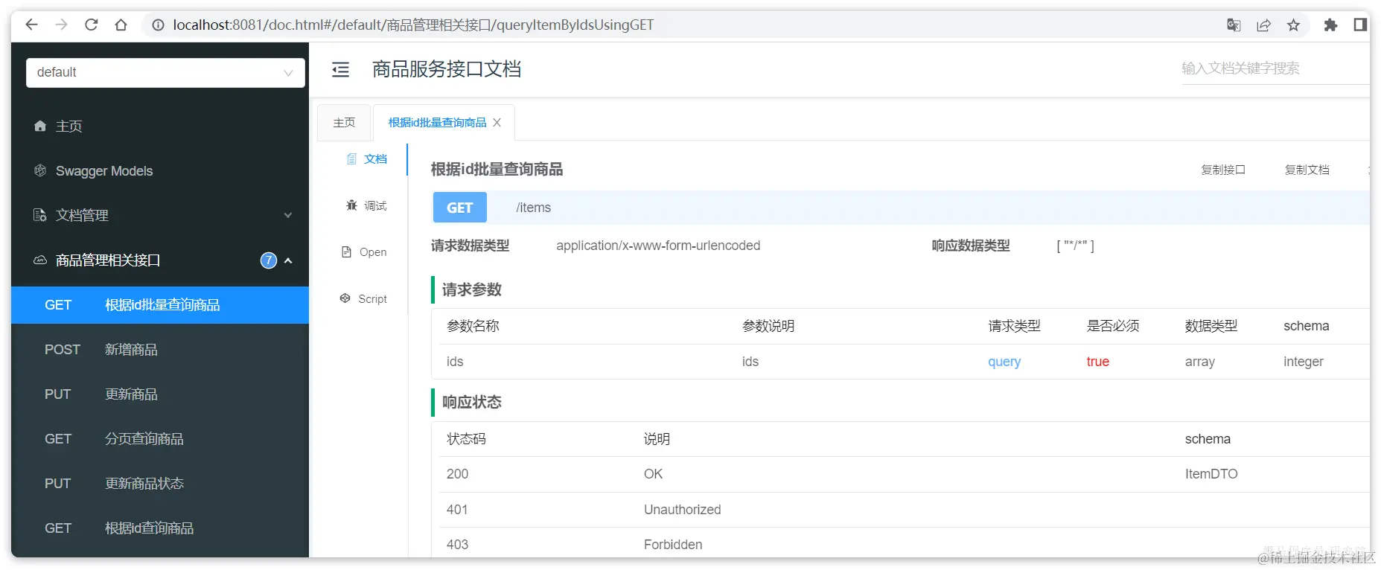Click the /items path text

coord(534,208)
